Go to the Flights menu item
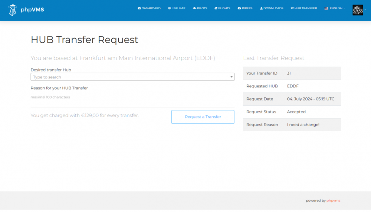The image size is (371, 212). tap(222, 8)
